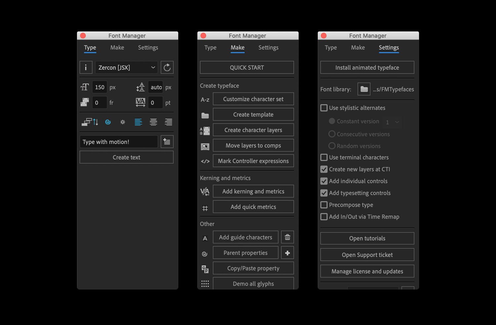Check the Precompose type option
The image size is (496, 325).
[323, 205]
